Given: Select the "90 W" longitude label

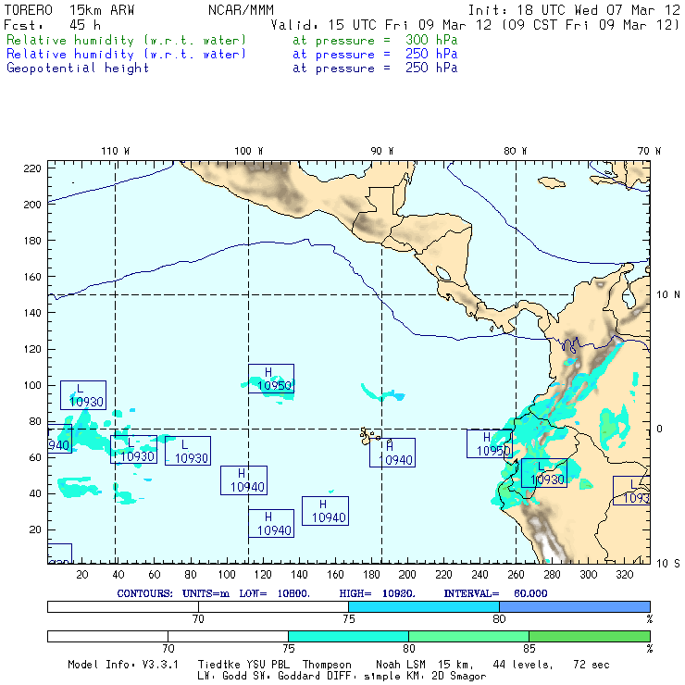Looking at the screenshot, I should [x=381, y=151].
